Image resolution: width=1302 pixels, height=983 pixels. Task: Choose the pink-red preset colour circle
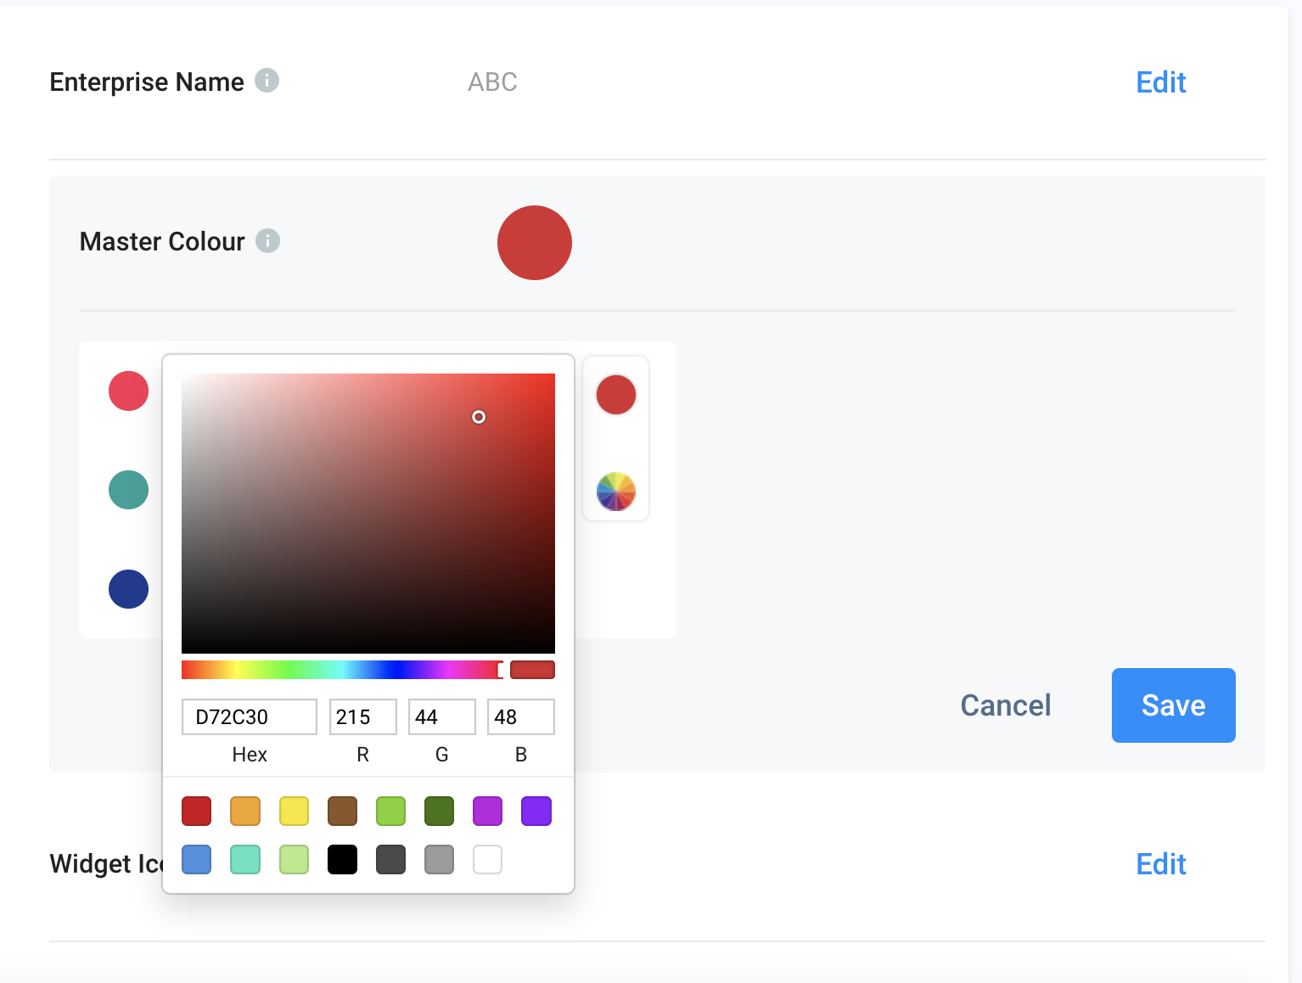129,390
